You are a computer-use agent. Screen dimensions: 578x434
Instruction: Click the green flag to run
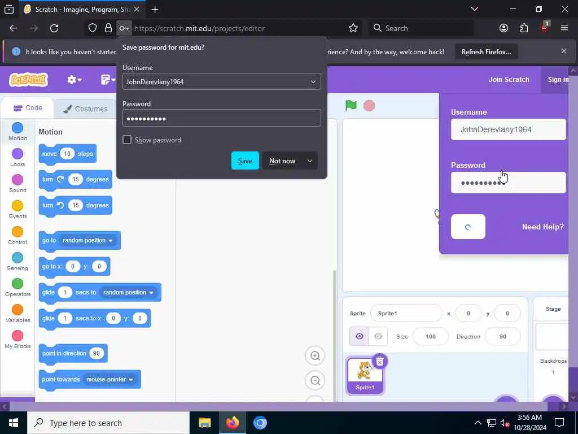pyautogui.click(x=351, y=106)
